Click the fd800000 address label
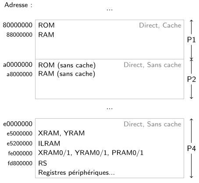Viewport: 199px width, 183px height. (20, 163)
